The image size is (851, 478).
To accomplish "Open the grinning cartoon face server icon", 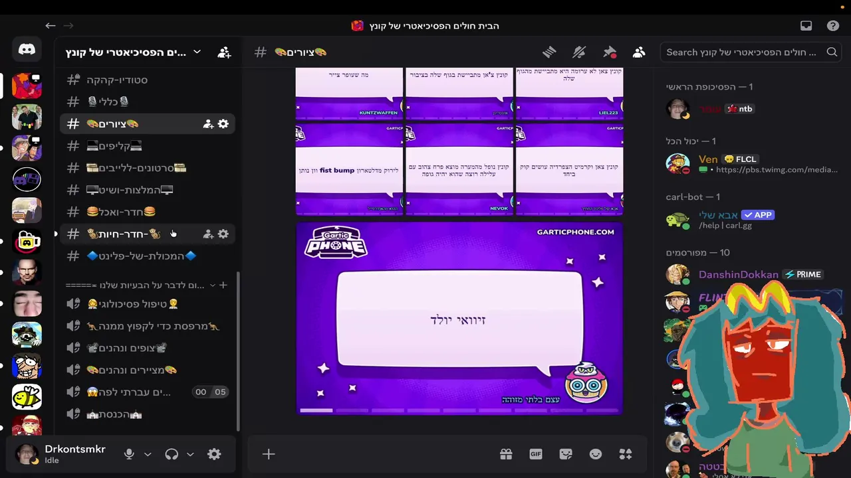I will click(27, 366).
